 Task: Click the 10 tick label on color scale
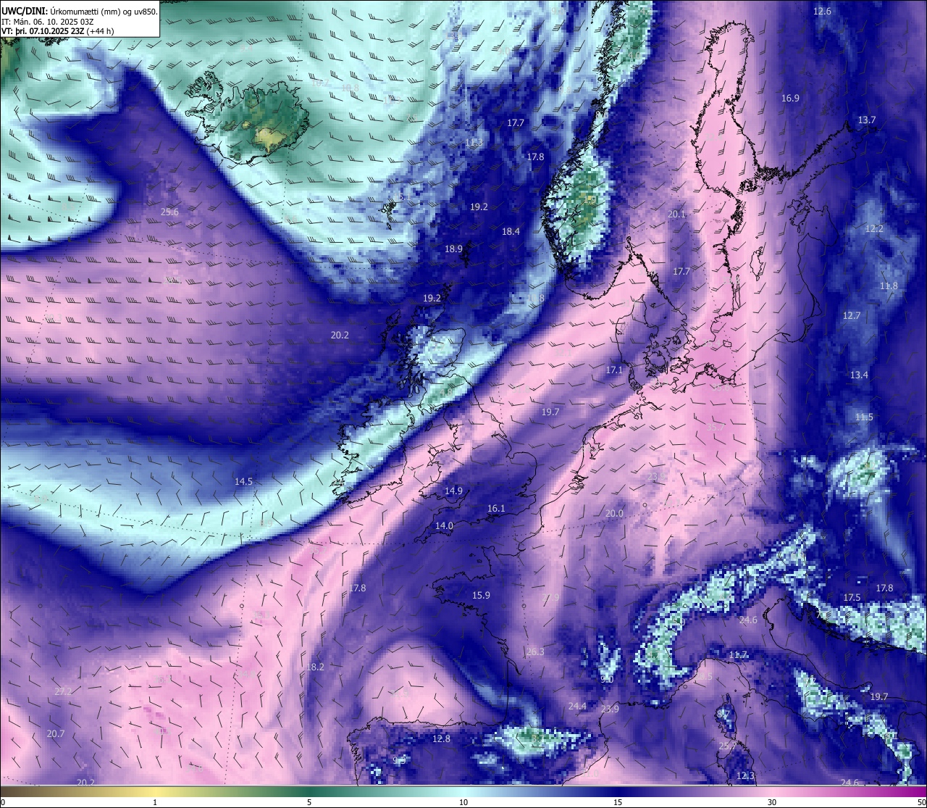pos(463,802)
